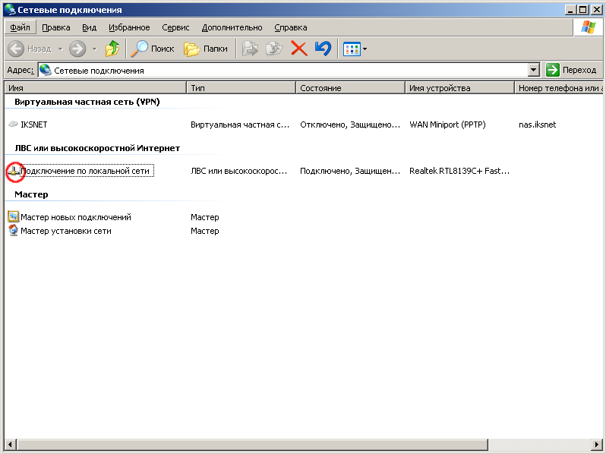Click the Forward arrow toolbar icon
Viewport: 606px width, 454px height.
pos(77,49)
